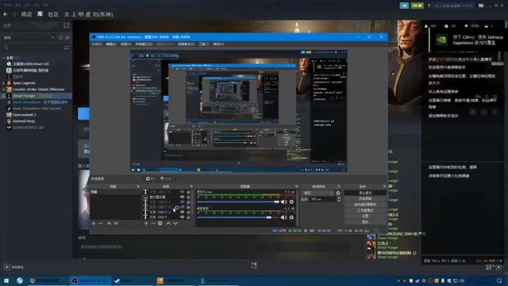Viewport: 508px width, 286px height.
Task: Select Apex Legends in Steam library
Action: pos(24,83)
